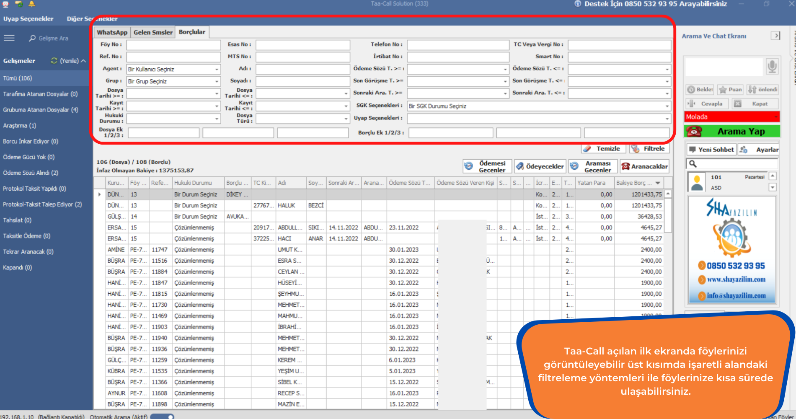Show the Aranacaklar list
796x419 pixels.
(644, 166)
